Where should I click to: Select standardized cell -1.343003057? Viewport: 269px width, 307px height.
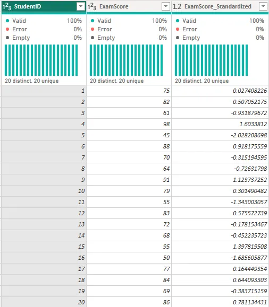point(220,202)
